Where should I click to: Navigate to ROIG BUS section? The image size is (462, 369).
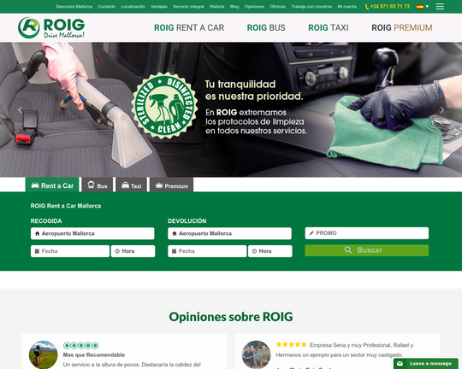(266, 27)
